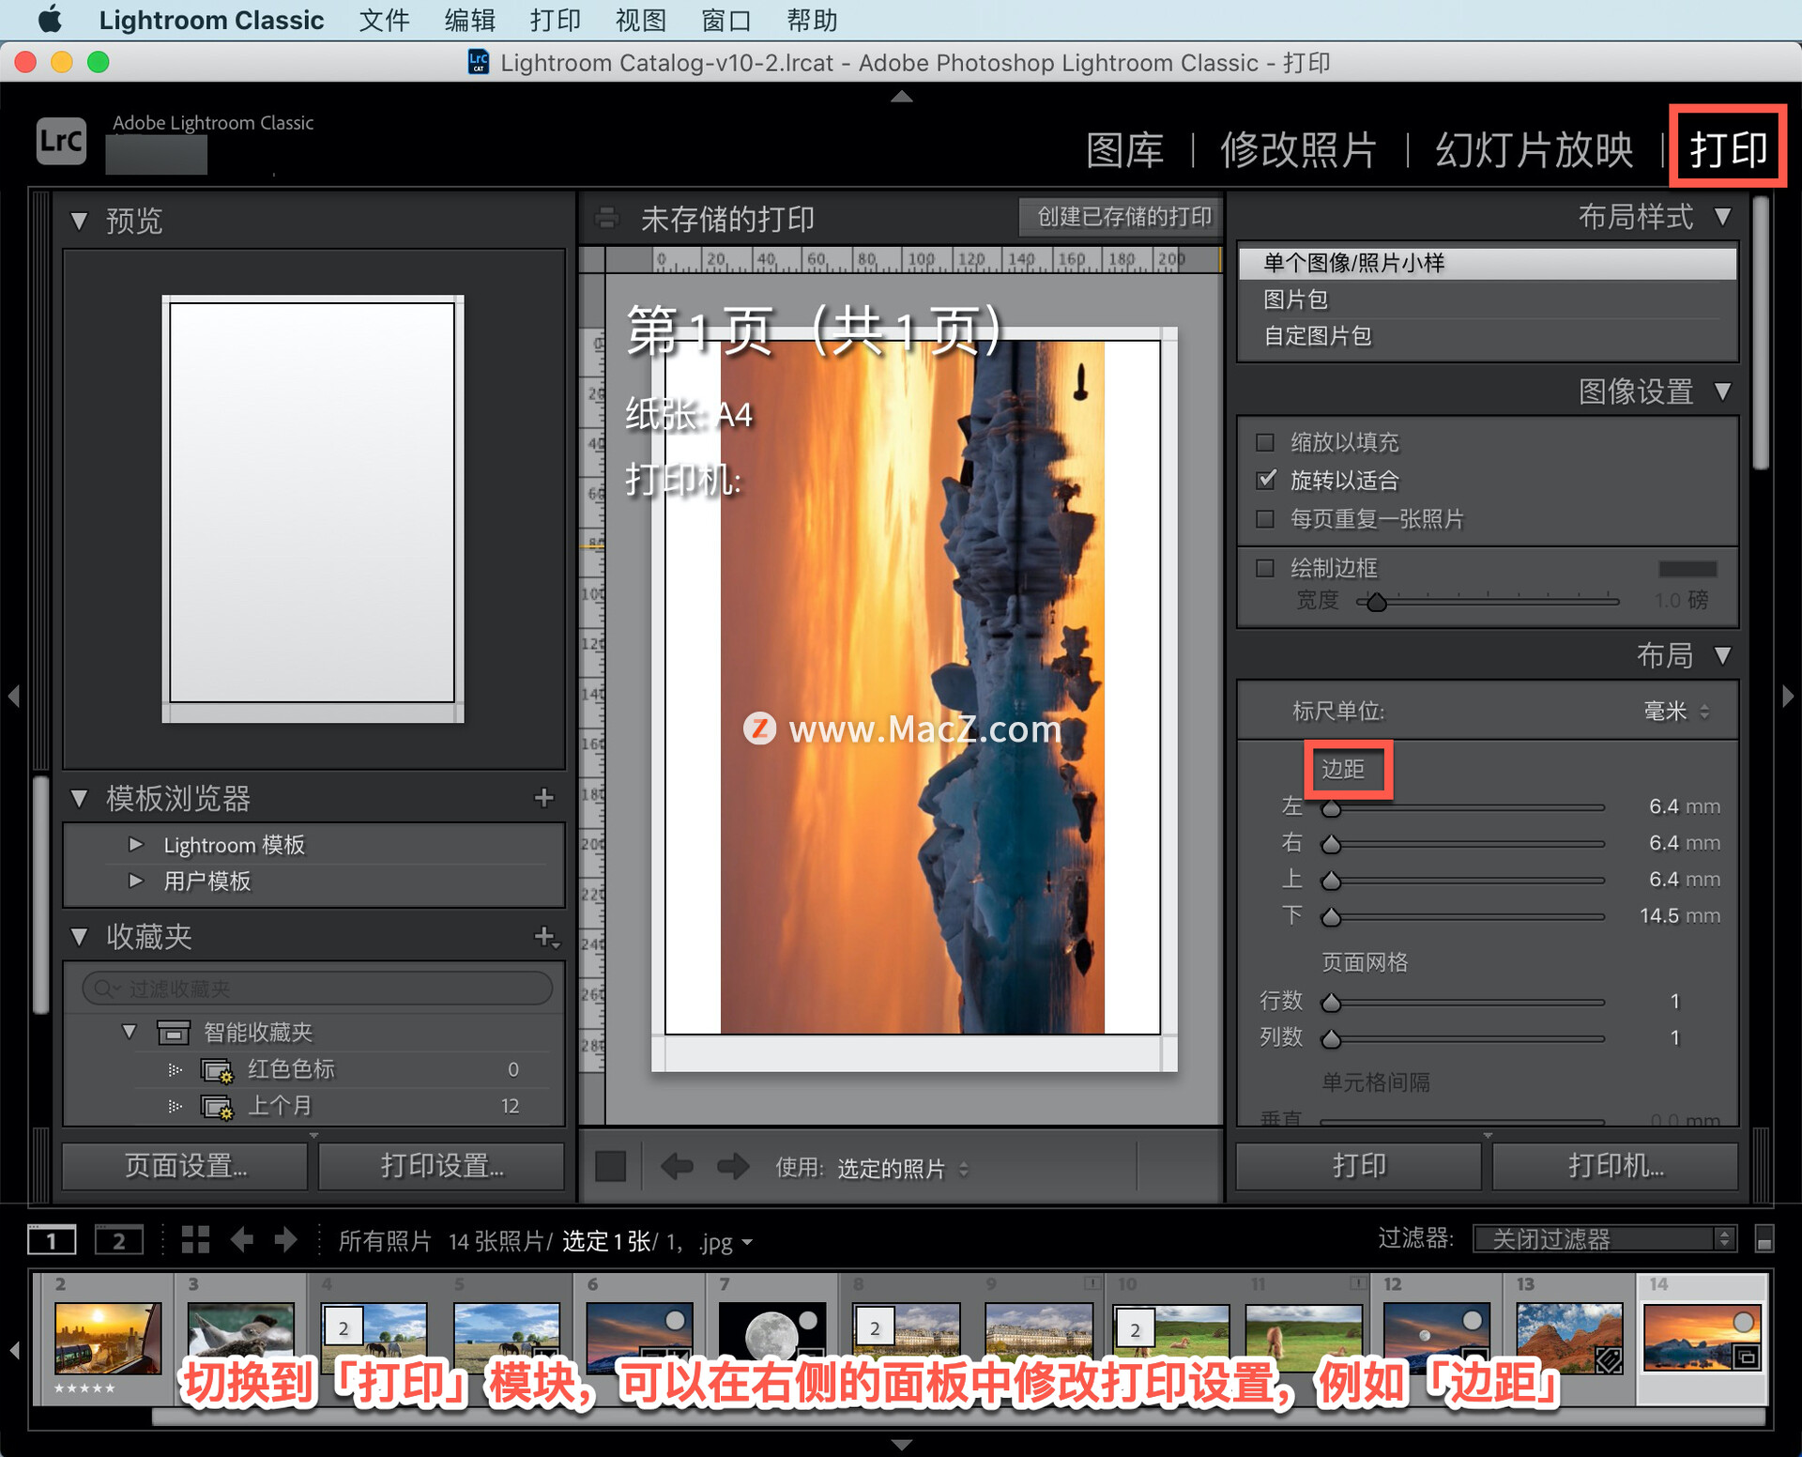The width and height of the screenshot is (1802, 1457).
Task: Show first page square button
Action: [610, 1167]
